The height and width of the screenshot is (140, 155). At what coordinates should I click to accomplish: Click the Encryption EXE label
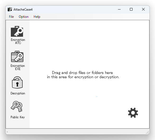18,67
